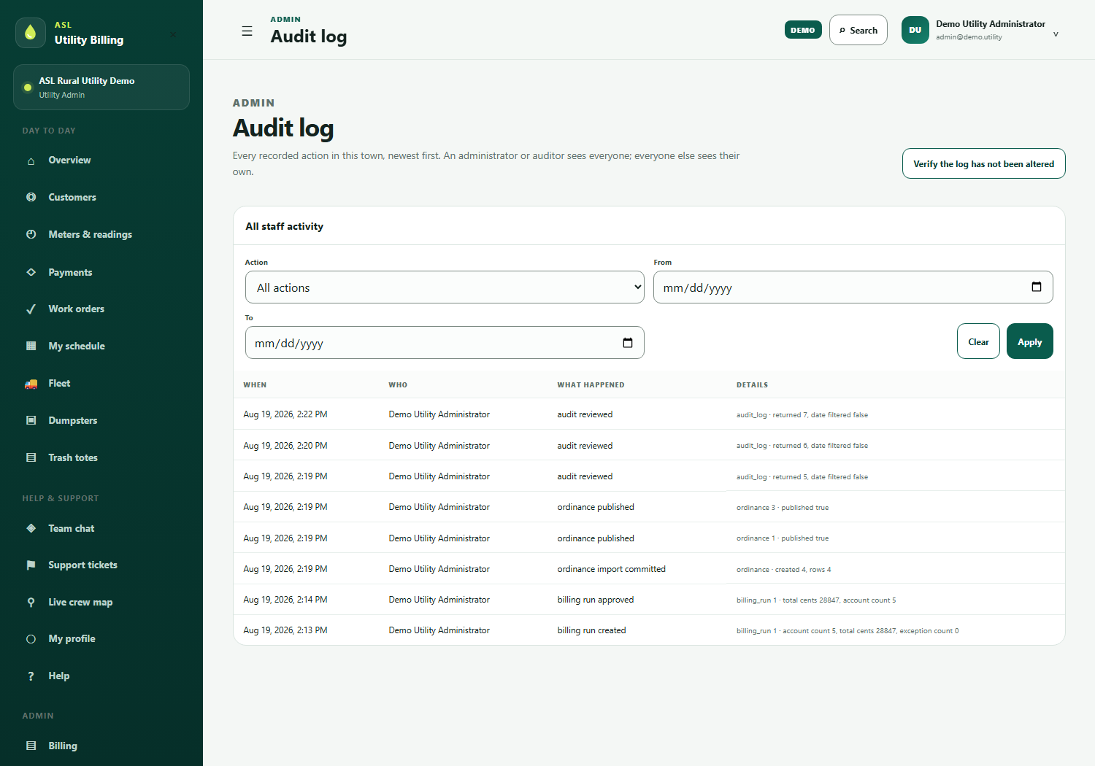Click 'billing run created' entry
The height and width of the screenshot is (766, 1095).
click(x=591, y=630)
